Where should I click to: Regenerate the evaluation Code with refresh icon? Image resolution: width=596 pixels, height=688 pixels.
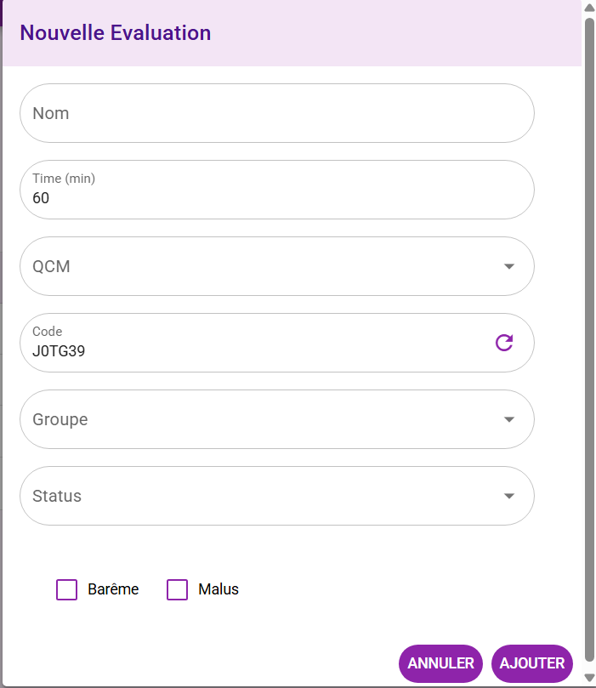(504, 342)
